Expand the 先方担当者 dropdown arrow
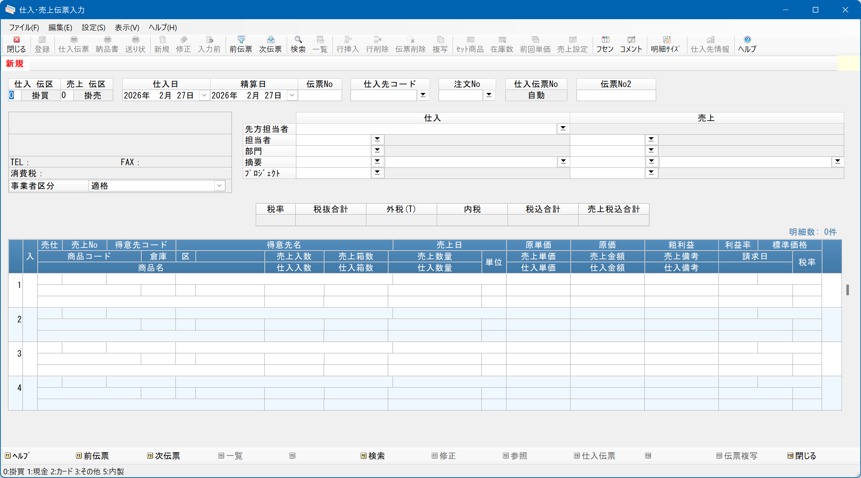The image size is (861, 478). (x=563, y=128)
